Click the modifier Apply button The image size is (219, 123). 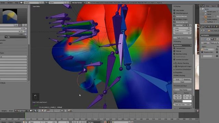coord(205,43)
